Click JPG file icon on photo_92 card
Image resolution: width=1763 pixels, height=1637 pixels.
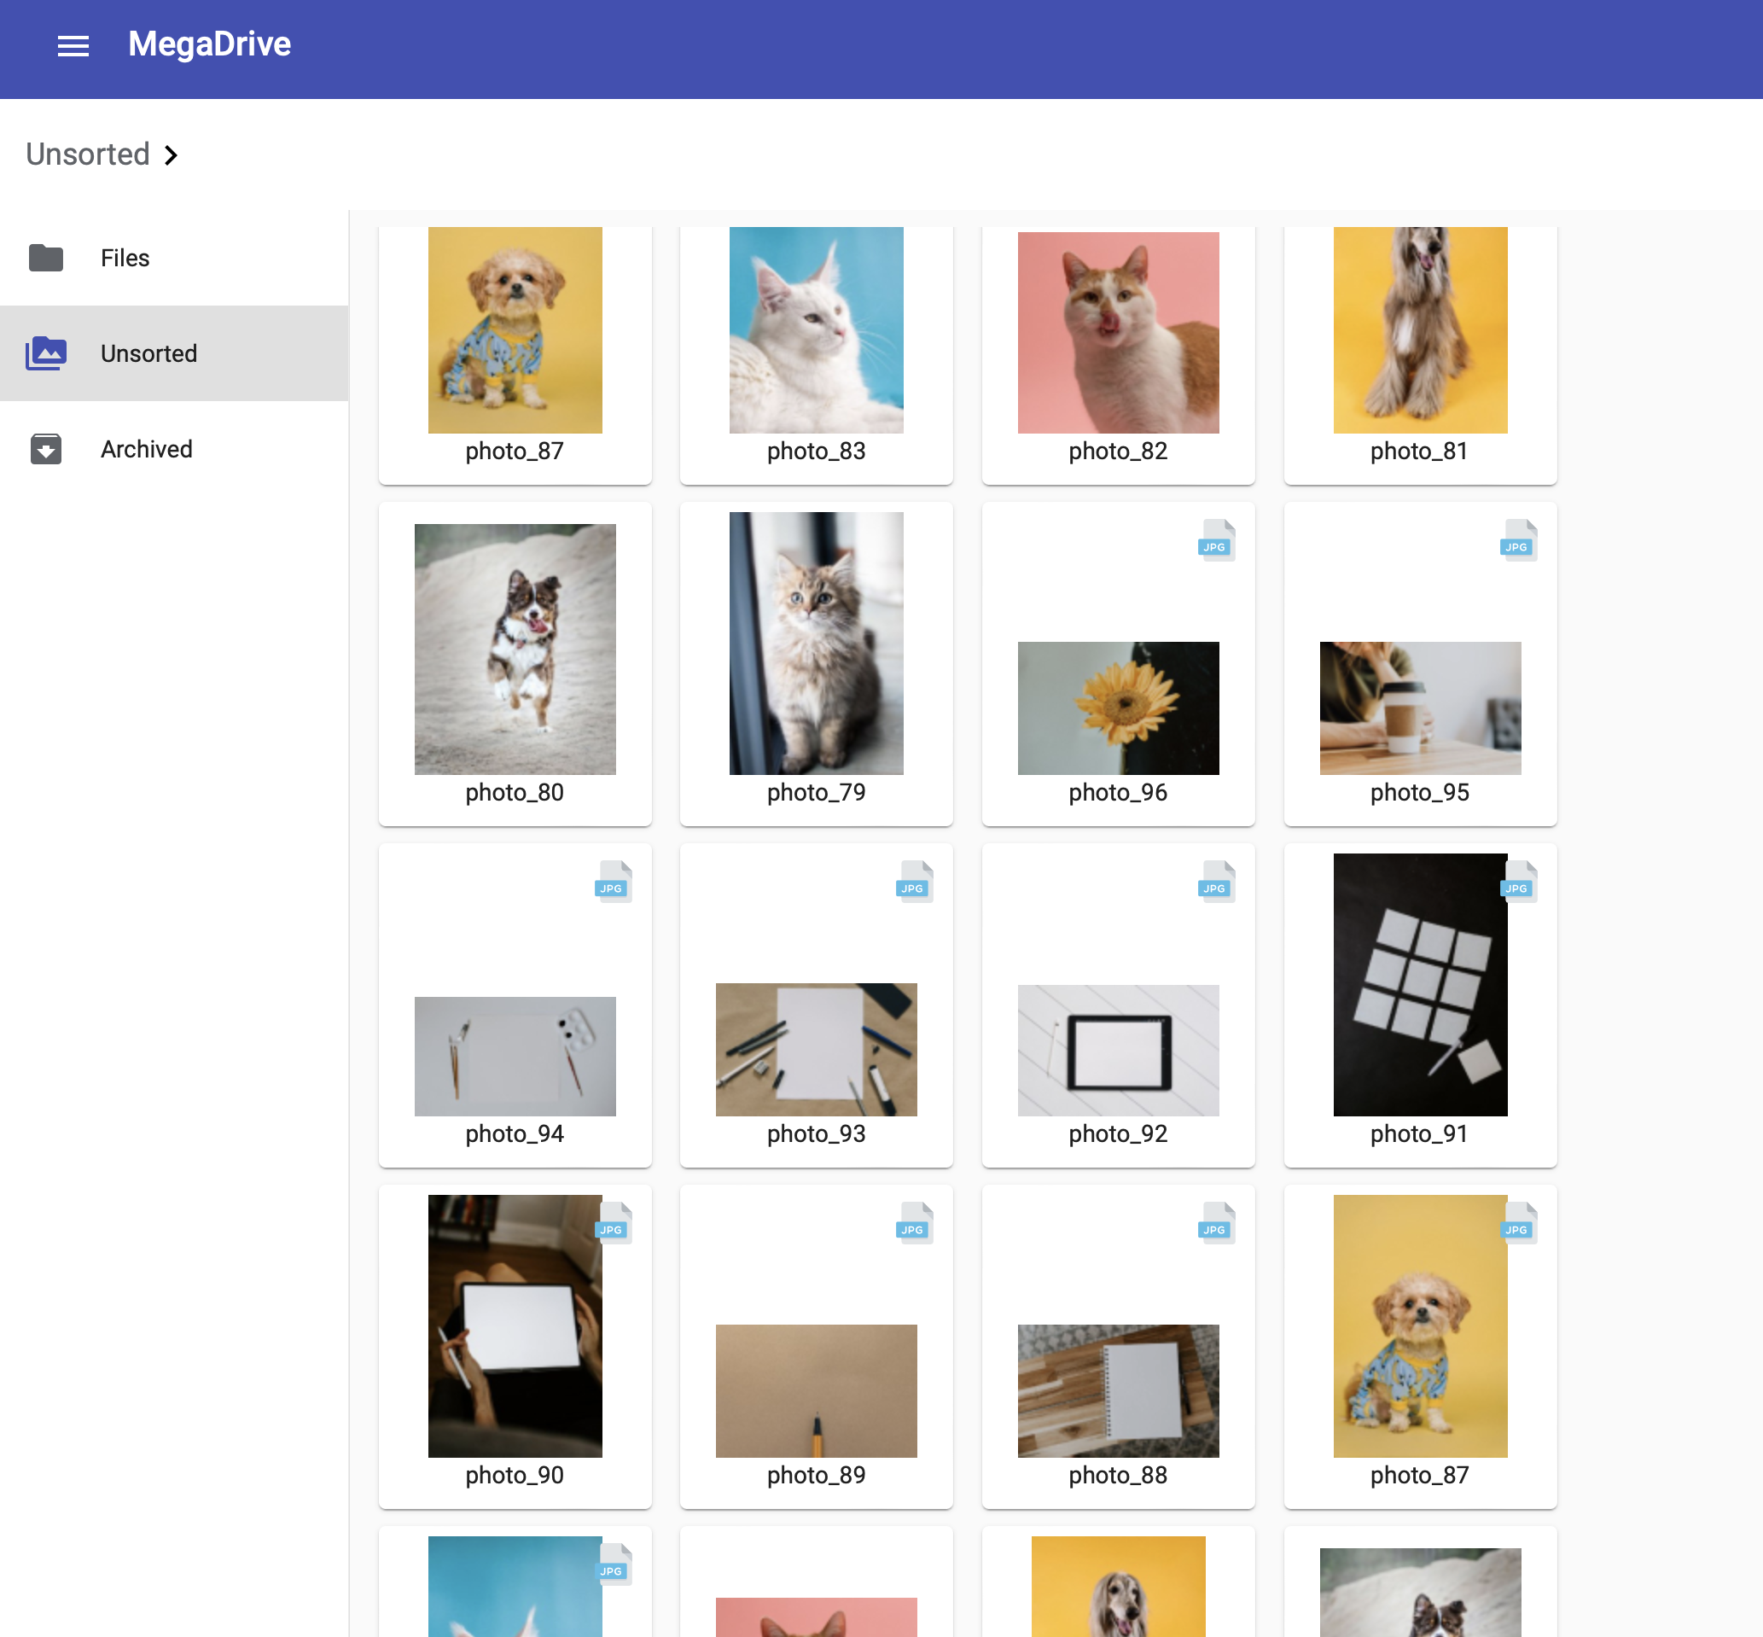pos(1216,882)
